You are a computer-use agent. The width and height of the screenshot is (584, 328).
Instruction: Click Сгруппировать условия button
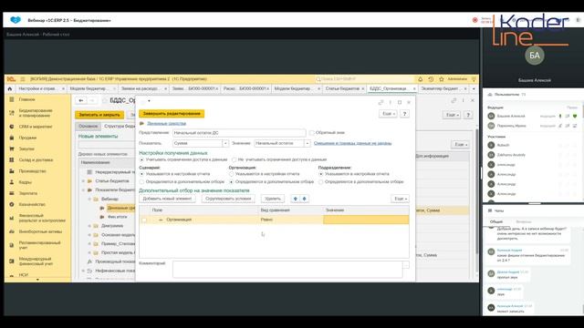coord(228,199)
